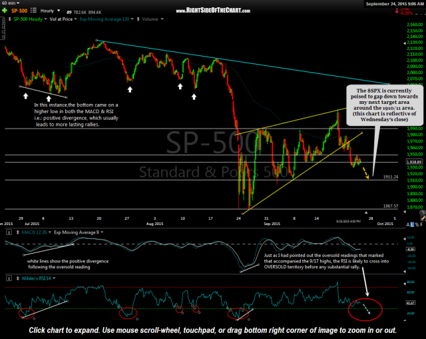
Task: Click the SP-500 ticker symbol label
Action: point(19,11)
